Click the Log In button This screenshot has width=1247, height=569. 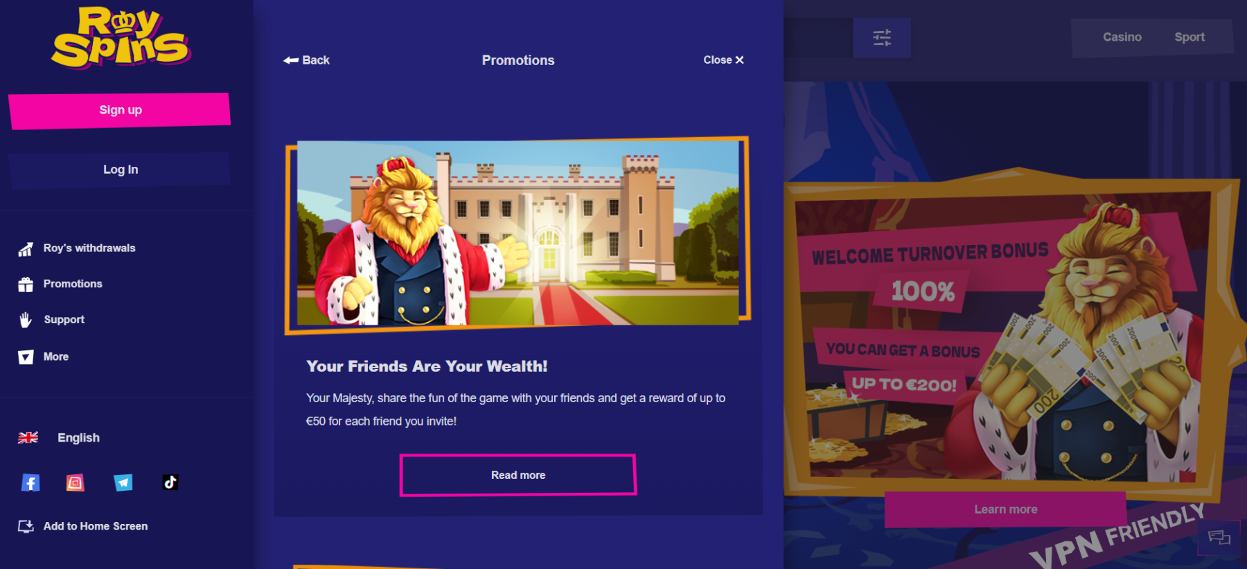(120, 170)
